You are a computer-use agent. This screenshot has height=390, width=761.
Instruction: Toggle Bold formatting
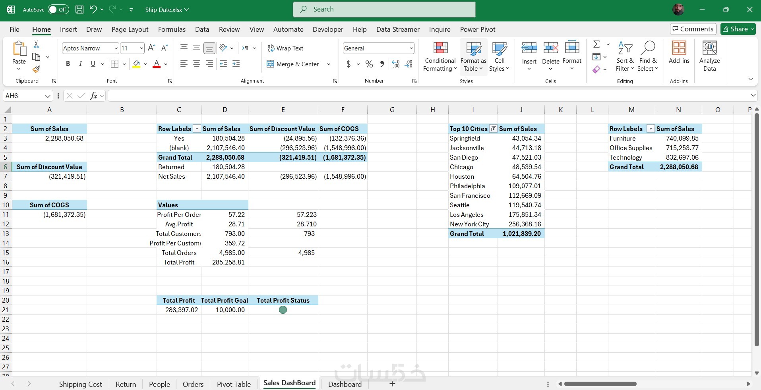[68, 64]
